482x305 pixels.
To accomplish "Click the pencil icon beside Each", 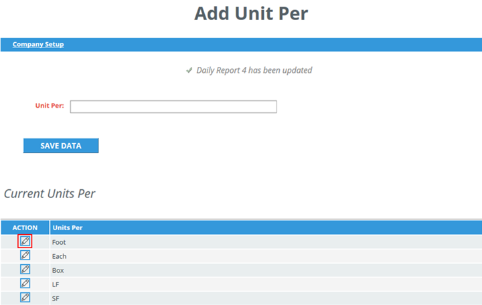I will tap(25, 256).
